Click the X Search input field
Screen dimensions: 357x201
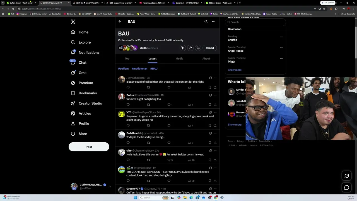[255, 22]
